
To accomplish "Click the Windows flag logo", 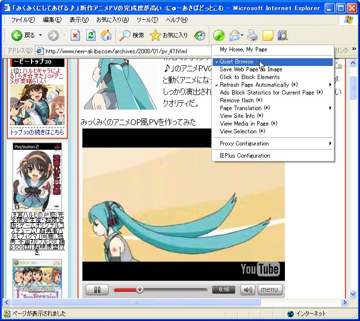I will pyautogui.click(x=349, y=20).
